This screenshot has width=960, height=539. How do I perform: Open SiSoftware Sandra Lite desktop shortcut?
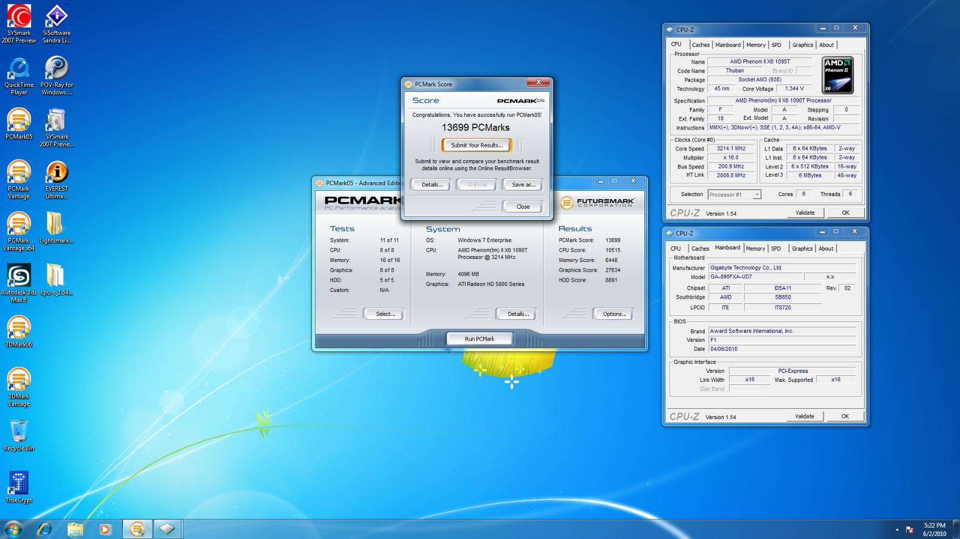click(56, 24)
